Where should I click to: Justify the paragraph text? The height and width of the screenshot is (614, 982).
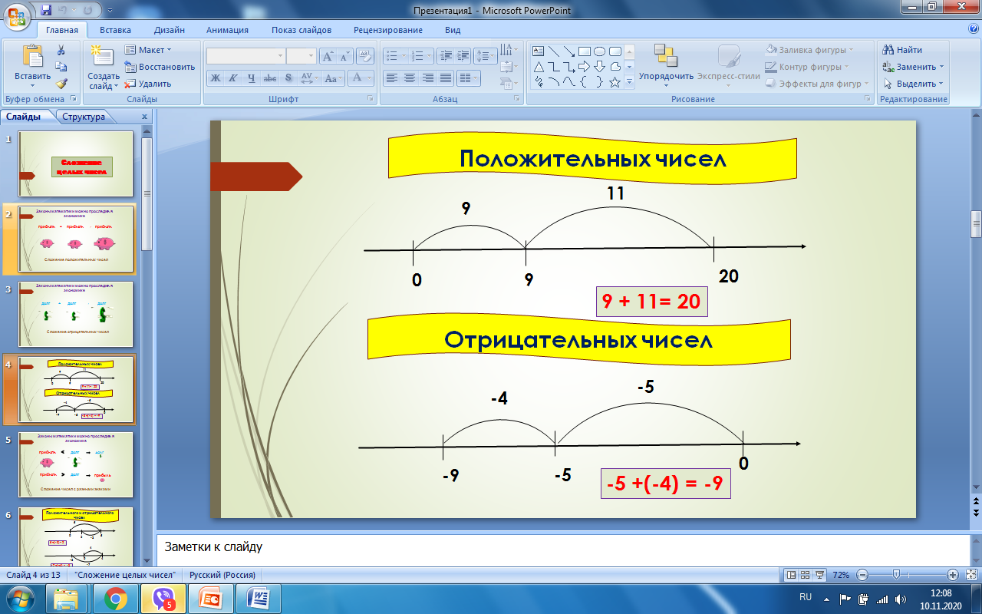tap(447, 78)
